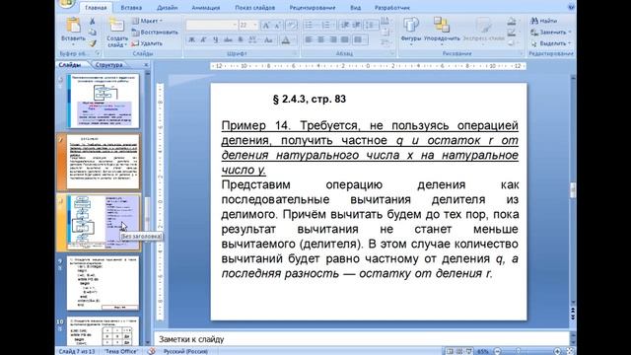
Task: Toggle Bold (Ж) formatting
Action: pyautogui.click(x=192, y=39)
